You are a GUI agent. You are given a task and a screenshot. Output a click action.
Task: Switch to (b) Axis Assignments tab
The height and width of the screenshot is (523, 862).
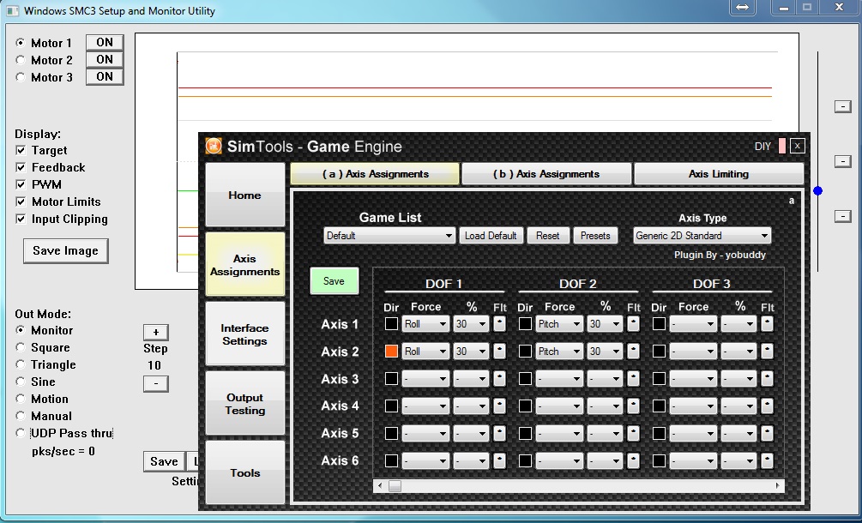546,173
